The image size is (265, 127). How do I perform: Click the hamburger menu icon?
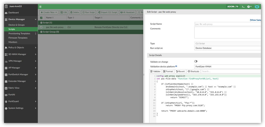(x=40, y=7)
